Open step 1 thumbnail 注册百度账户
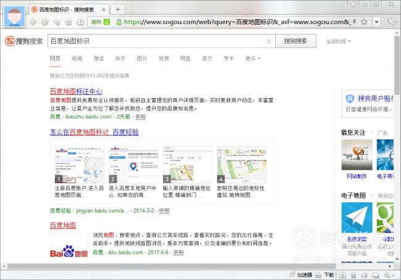The height and width of the screenshot is (280, 401). point(80,165)
